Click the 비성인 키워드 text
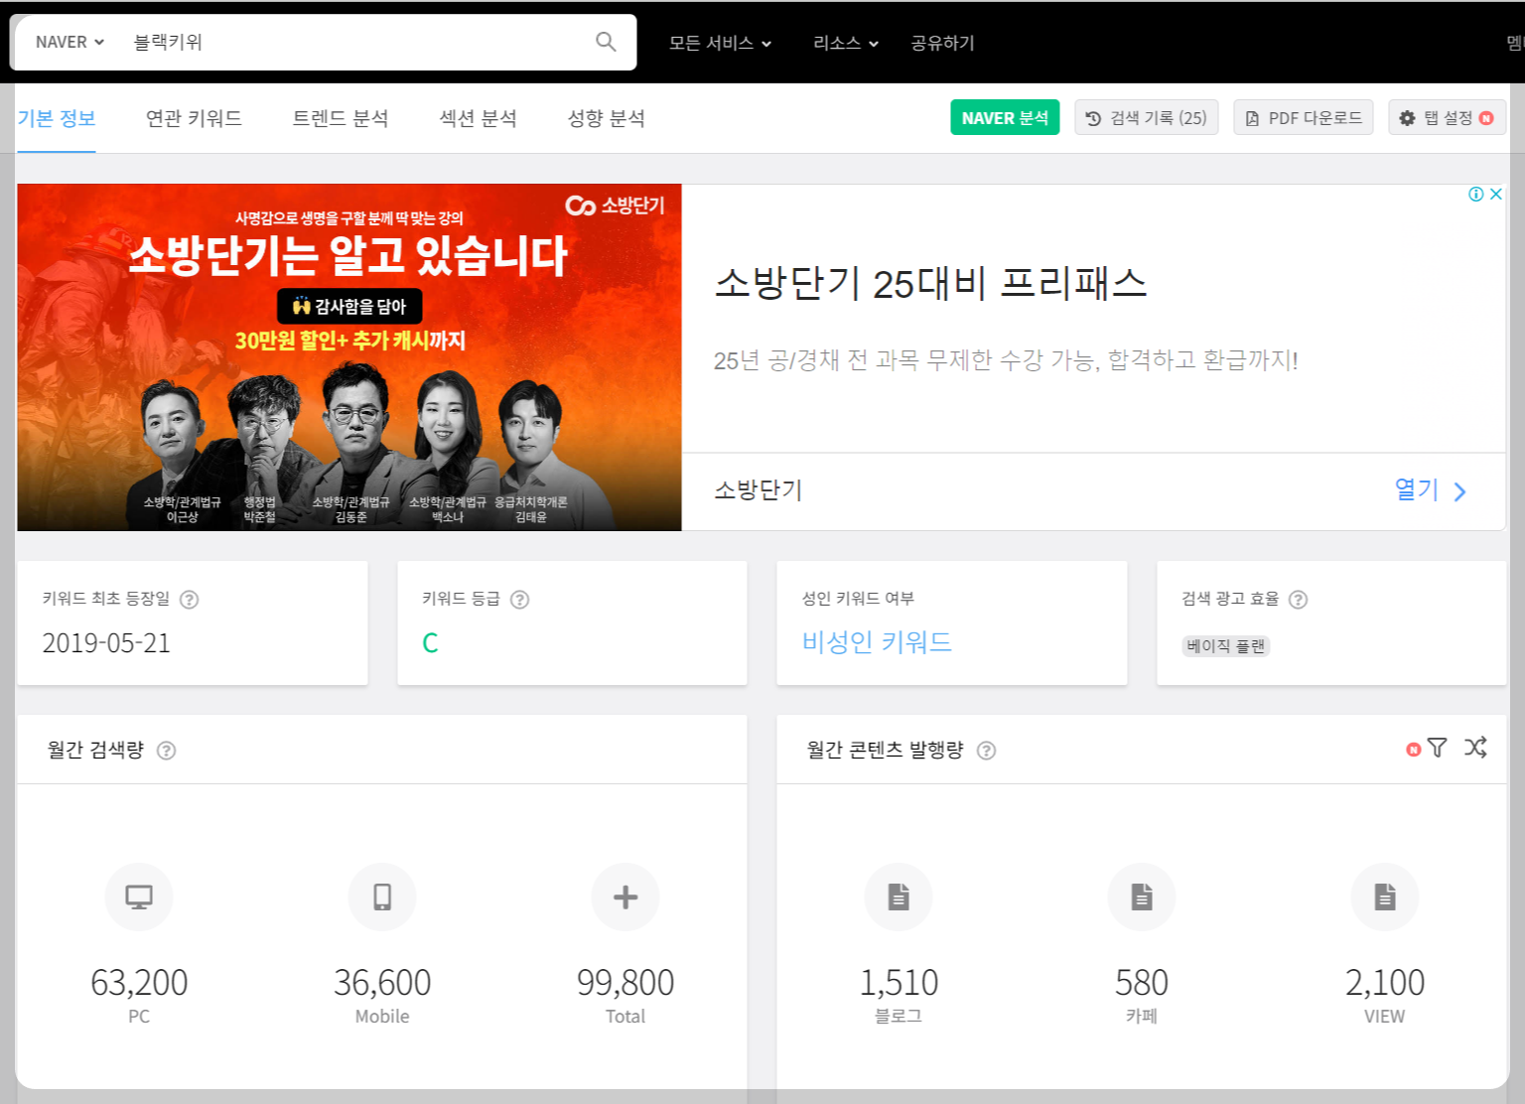This screenshot has height=1104, width=1525. click(x=877, y=642)
